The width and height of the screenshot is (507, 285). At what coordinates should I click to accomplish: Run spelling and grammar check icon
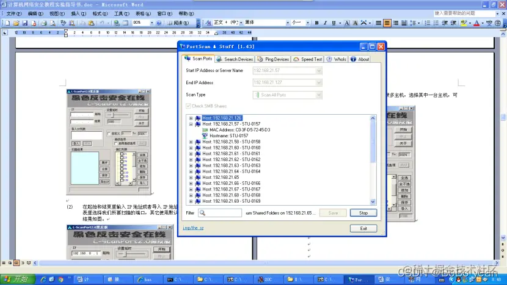tap(63, 23)
